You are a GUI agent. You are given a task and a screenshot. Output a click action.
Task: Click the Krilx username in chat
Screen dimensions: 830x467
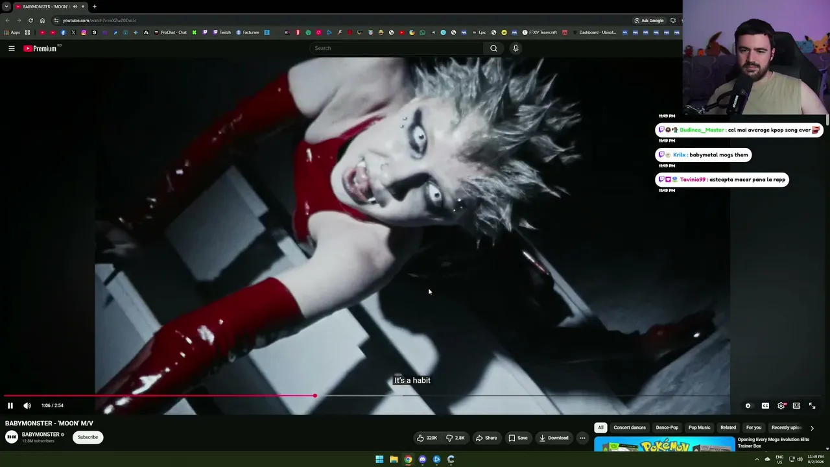679,155
